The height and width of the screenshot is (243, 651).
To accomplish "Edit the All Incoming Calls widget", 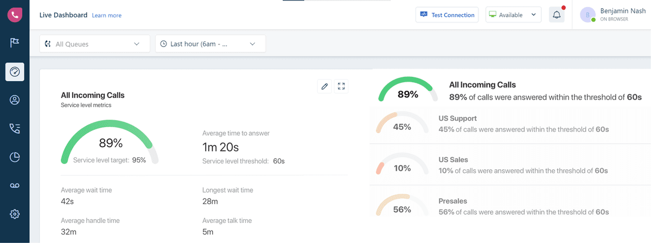I will pyautogui.click(x=324, y=86).
